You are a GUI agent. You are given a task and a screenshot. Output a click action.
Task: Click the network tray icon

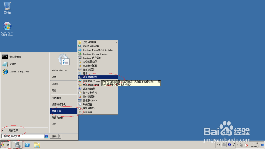click(241, 145)
